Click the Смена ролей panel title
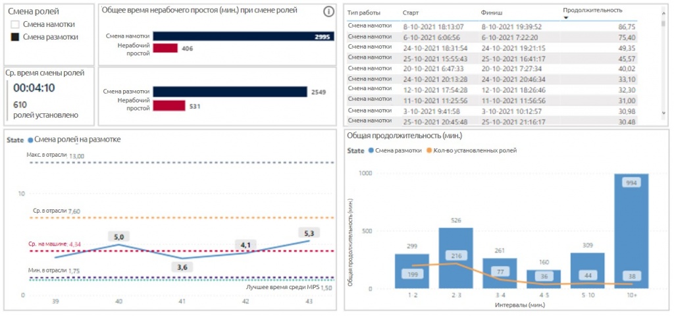This screenshot has height=316, width=674. [34, 12]
